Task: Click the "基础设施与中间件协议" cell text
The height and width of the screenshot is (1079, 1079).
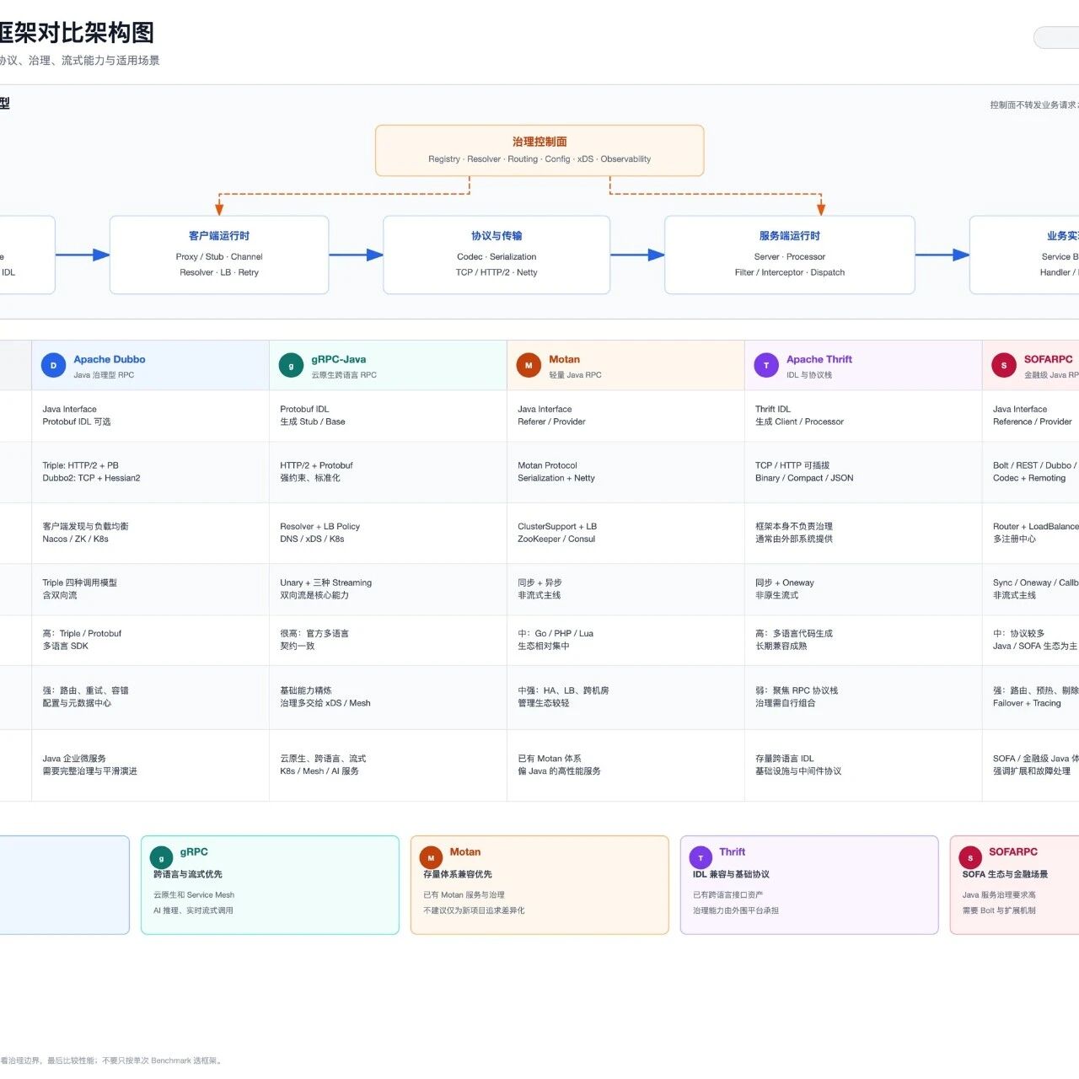Action: 798,771
